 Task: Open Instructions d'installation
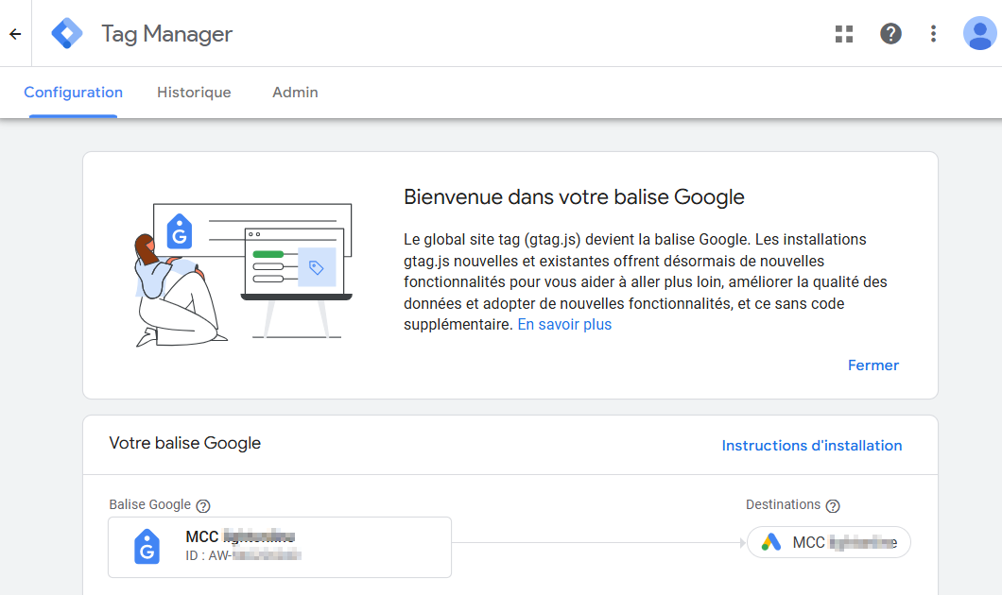(812, 446)
